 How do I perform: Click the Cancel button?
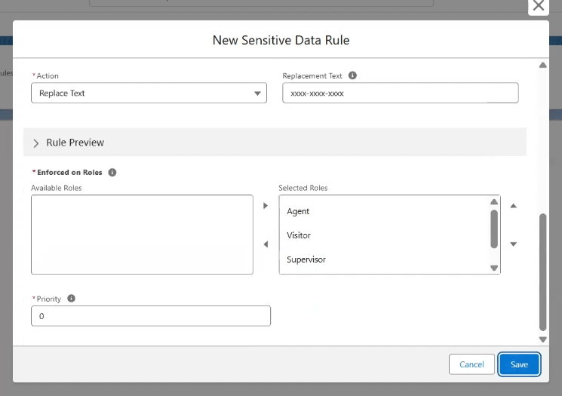coord(471,364)
